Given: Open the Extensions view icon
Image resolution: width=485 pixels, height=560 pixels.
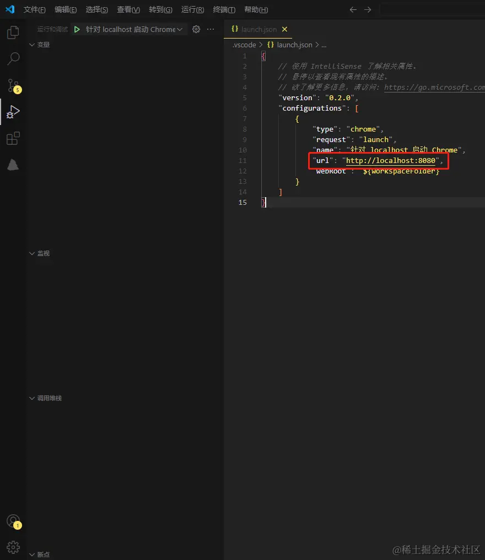Looking at the screenshot, I should (13, 138).
